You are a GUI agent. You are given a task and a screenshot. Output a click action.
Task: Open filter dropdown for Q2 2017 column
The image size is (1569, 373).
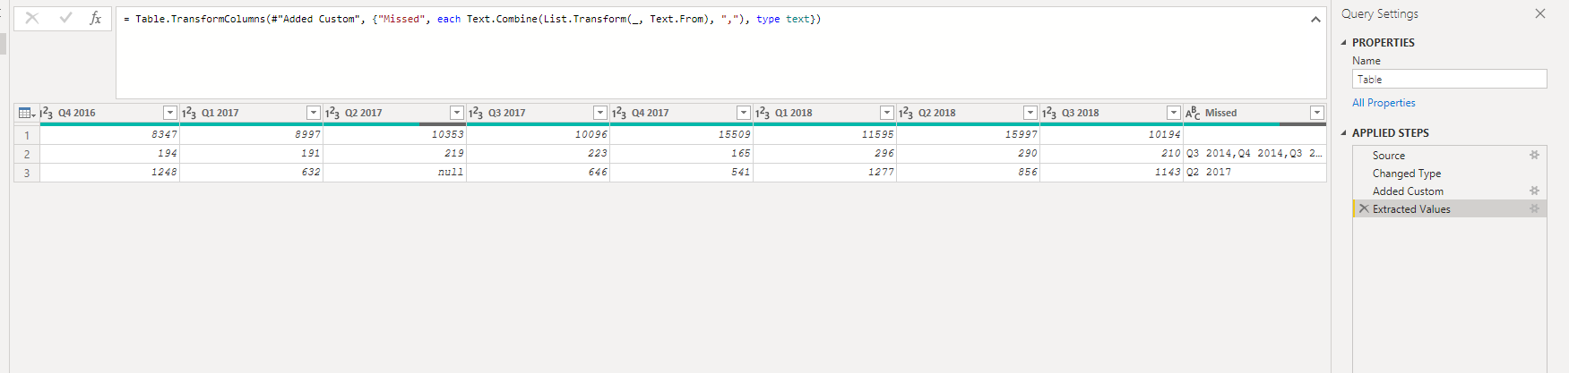(x=457, y=113)
